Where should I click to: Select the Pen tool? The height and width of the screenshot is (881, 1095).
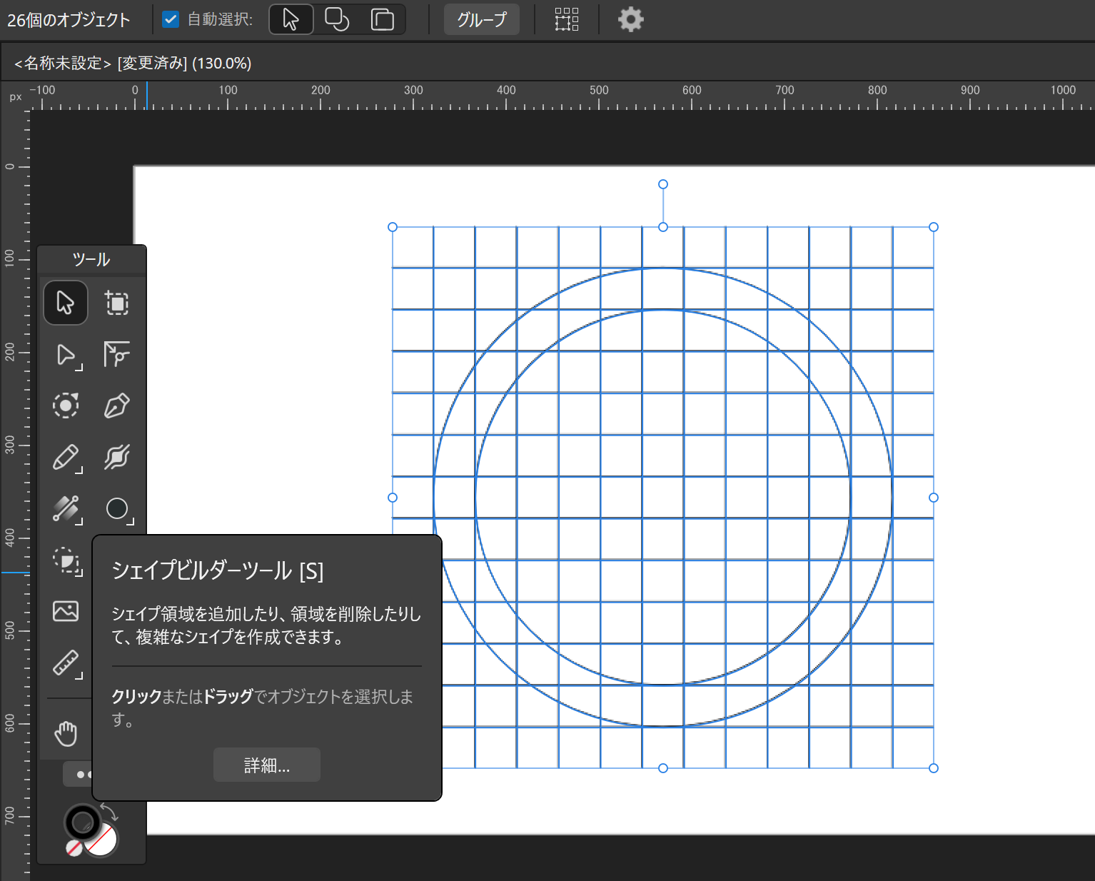point(117,406)
